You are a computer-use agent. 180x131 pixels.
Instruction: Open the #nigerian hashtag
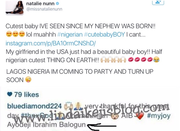click(x=70, y=34)
